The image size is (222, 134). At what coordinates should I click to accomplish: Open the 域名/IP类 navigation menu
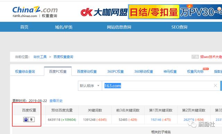[x=64, y=27]
